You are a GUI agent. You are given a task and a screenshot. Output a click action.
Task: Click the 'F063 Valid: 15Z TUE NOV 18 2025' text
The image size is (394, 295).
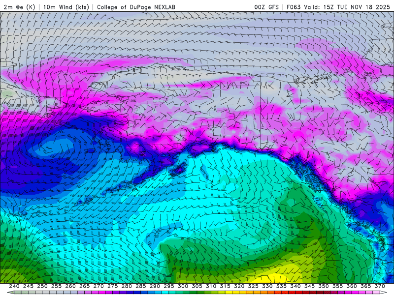(x=338, y=7)
